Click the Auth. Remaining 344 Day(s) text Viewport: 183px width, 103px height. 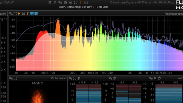pos(83,7)
